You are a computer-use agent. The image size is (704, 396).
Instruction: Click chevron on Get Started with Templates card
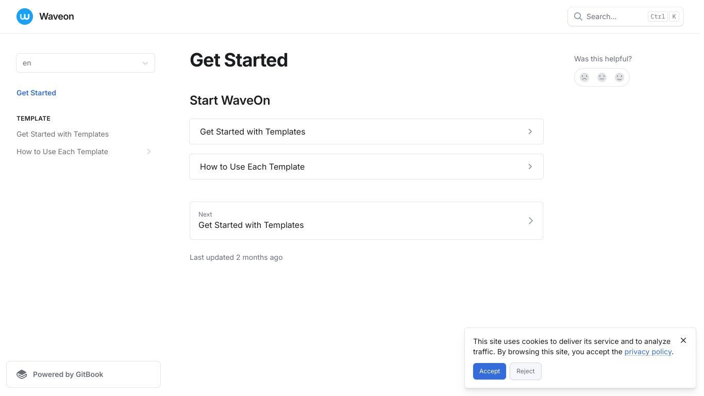coord(530,131)
